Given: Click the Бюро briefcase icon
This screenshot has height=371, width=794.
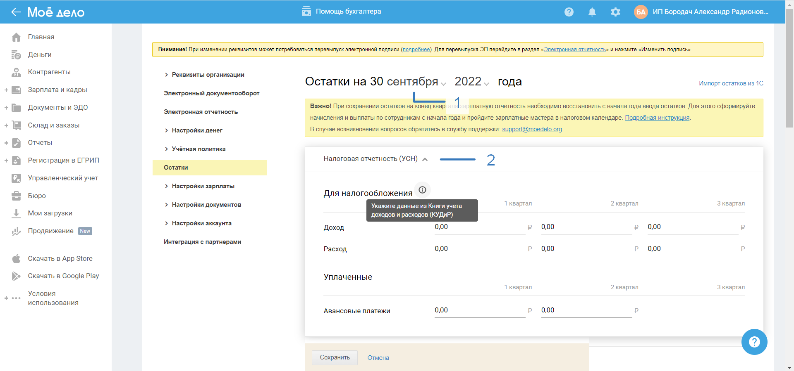Looking at the screenshot, I should point(16,196).
